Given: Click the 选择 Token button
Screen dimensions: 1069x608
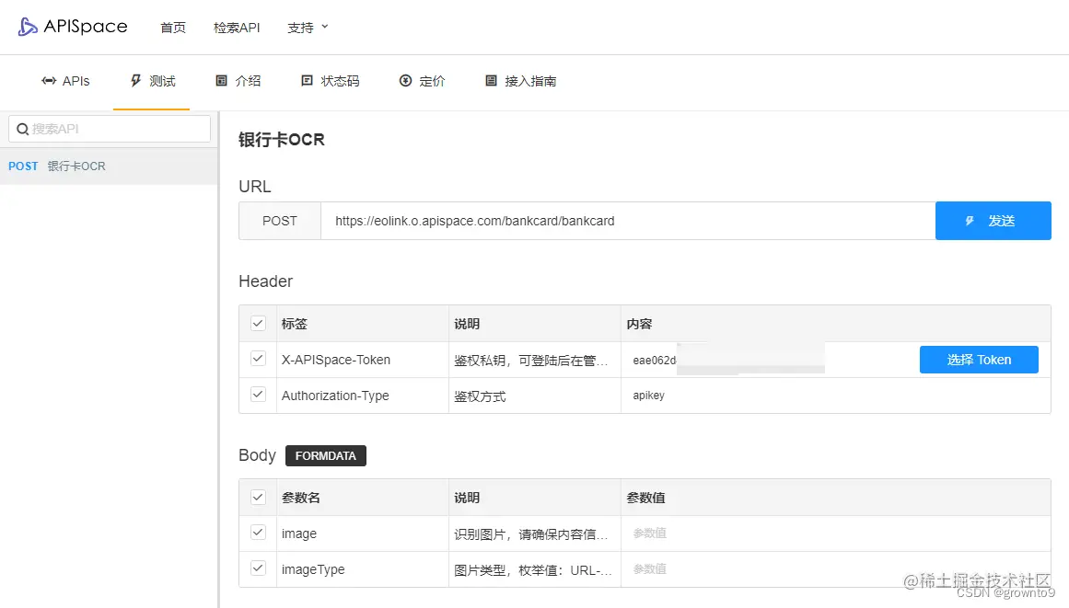Looking at the screenshot, I should point(979,360).
